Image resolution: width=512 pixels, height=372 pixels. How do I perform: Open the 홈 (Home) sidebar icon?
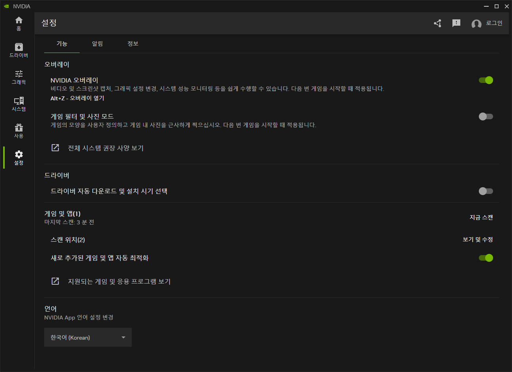click(19, 24)
